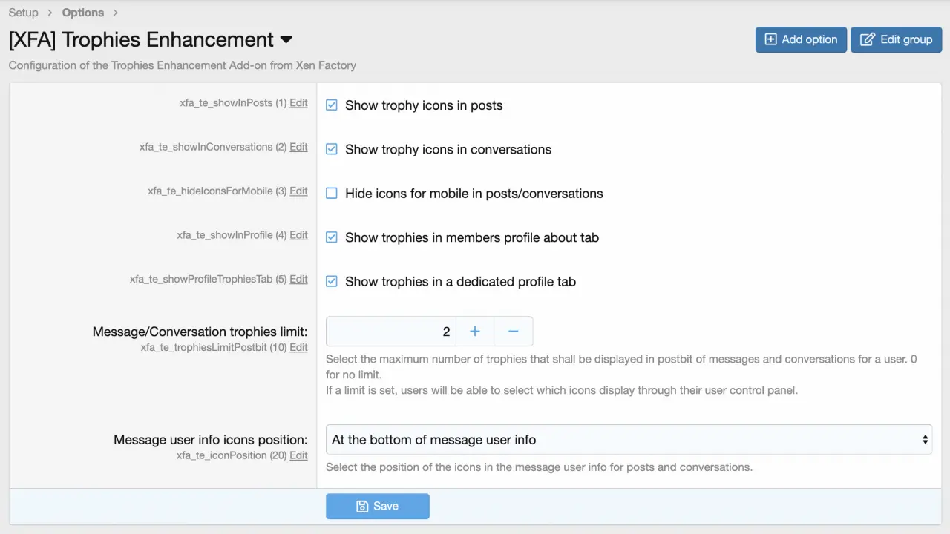Screen dimensions: 950x534
Task: Go to Options breadcrumb
Action: tap(83, 13)
